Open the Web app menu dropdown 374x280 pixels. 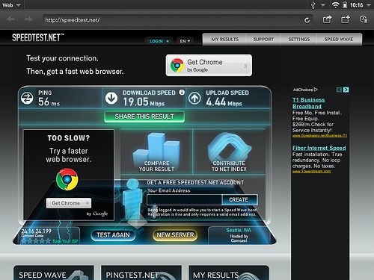point(12,5)
